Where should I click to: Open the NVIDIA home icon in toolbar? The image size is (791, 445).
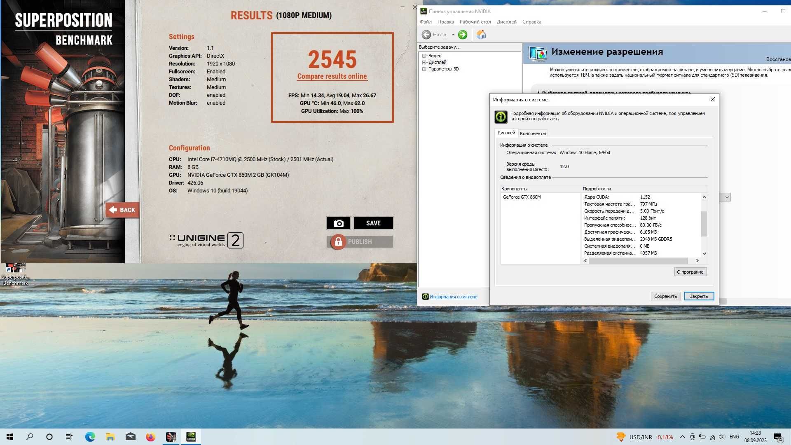[x=481, y=35]
